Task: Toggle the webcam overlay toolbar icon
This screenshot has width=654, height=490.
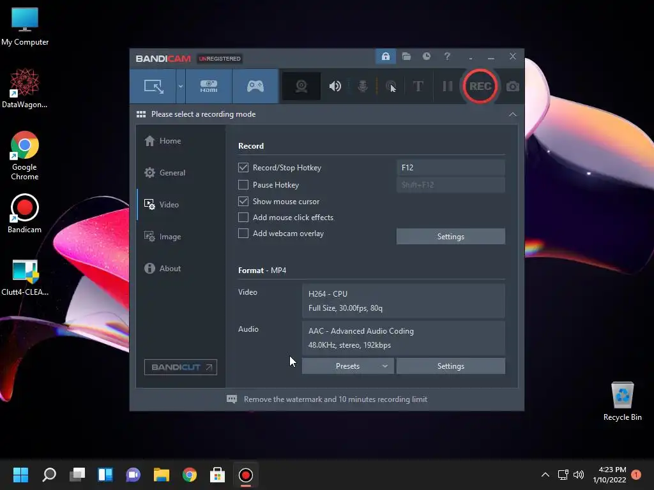Action: point(301,86)
